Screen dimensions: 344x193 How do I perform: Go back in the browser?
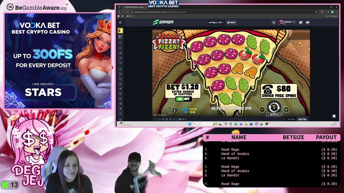pos(119,12)
